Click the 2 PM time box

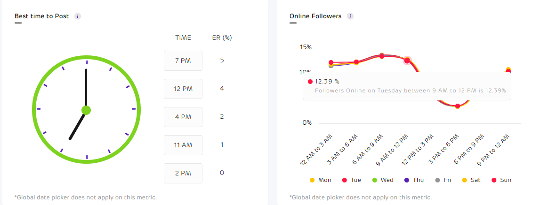point(183,173)
